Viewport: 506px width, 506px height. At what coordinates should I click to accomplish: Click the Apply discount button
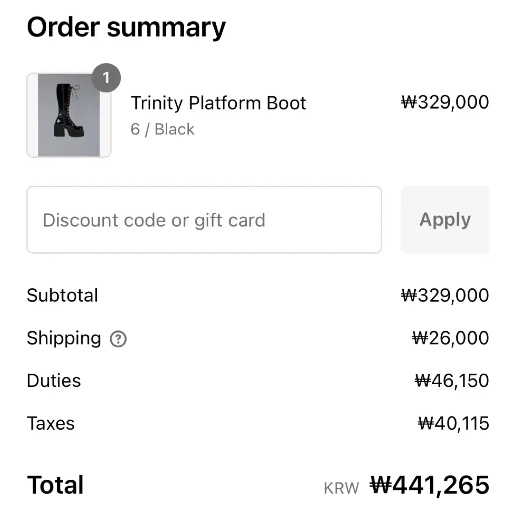(445, 220)
